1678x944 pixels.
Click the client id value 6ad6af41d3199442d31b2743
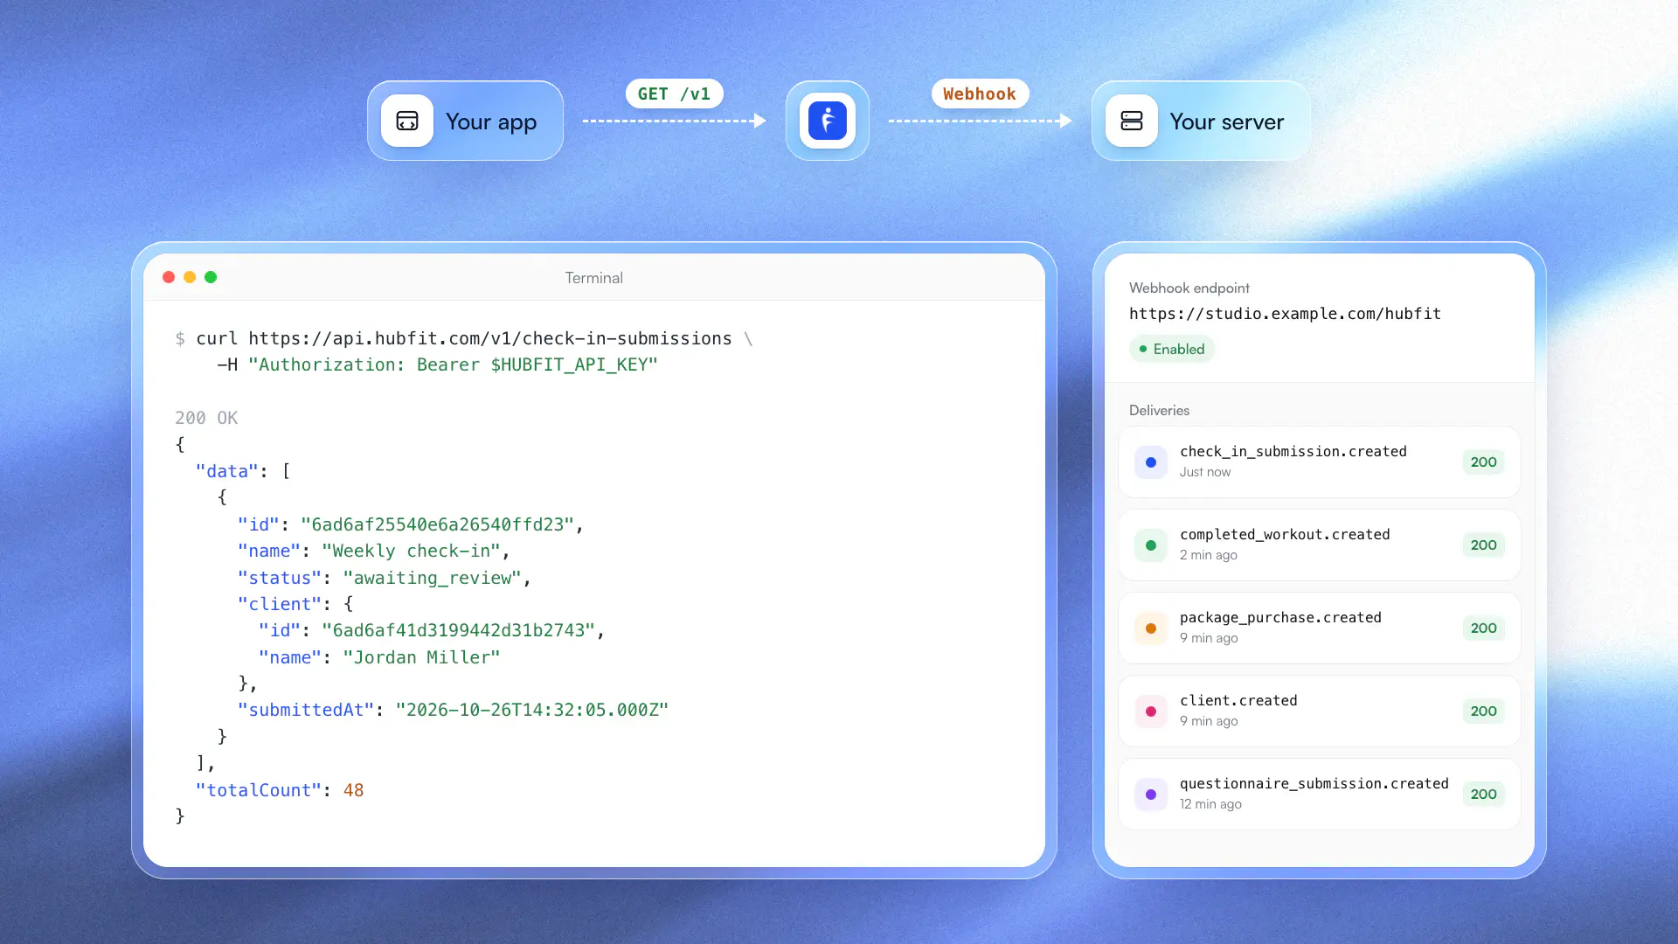tap(458, 630)
